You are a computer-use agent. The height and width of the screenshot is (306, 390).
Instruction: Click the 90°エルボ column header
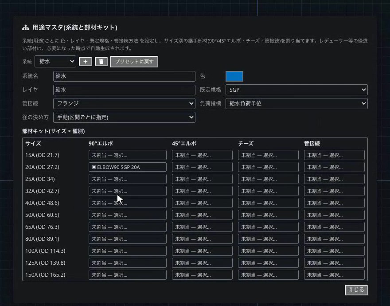(x=101, y=143)
